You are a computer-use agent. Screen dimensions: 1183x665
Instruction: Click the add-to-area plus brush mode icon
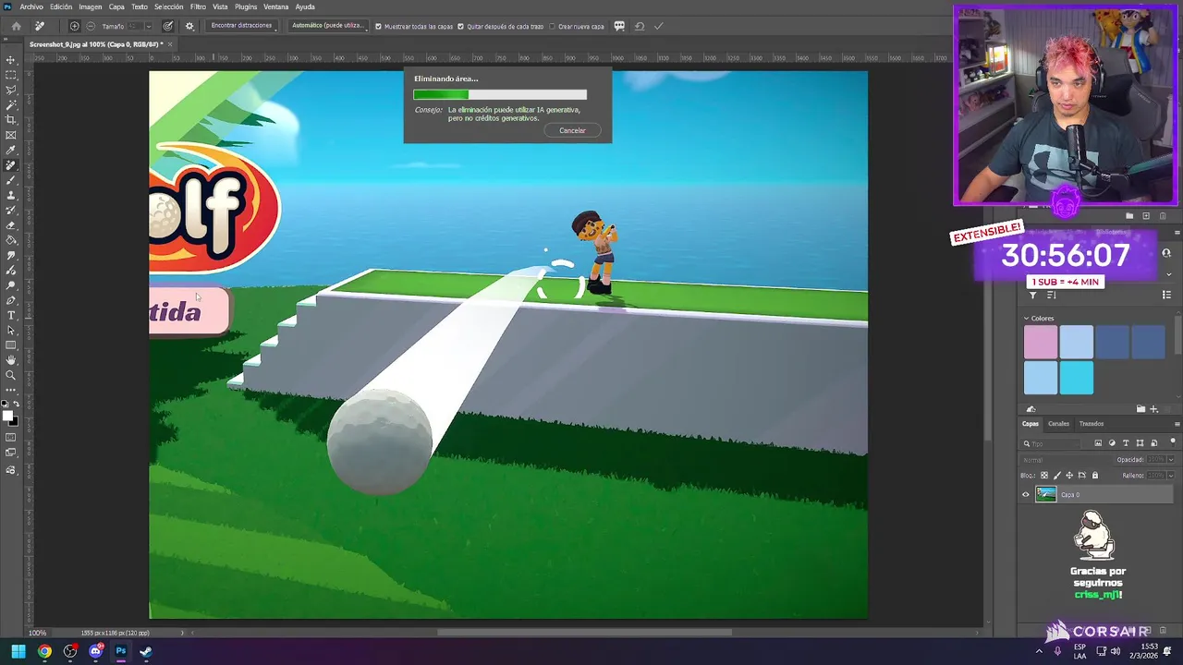tap(74, 26)
